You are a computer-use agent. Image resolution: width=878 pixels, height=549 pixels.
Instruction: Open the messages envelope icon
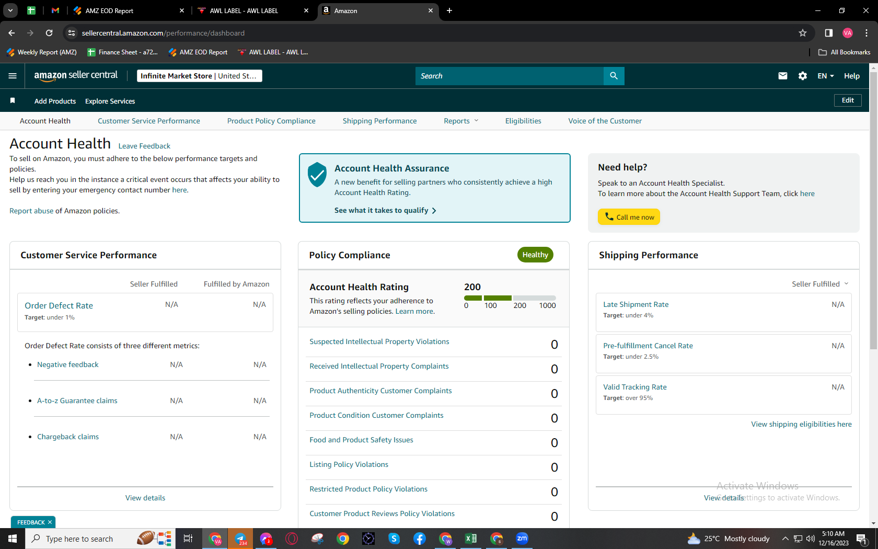[x=782, y=76]
